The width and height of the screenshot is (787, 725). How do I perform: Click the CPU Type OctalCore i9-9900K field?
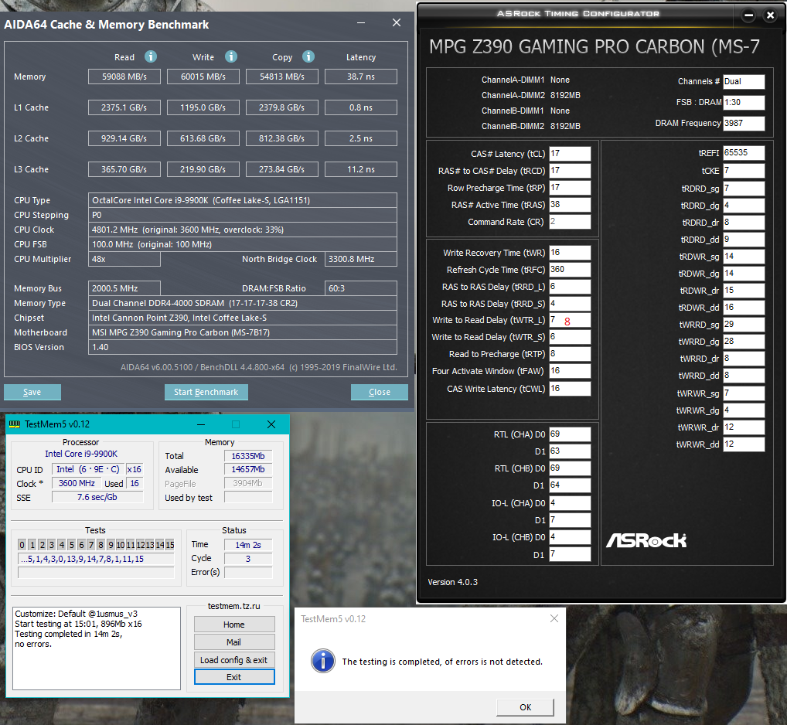[243, 200]
